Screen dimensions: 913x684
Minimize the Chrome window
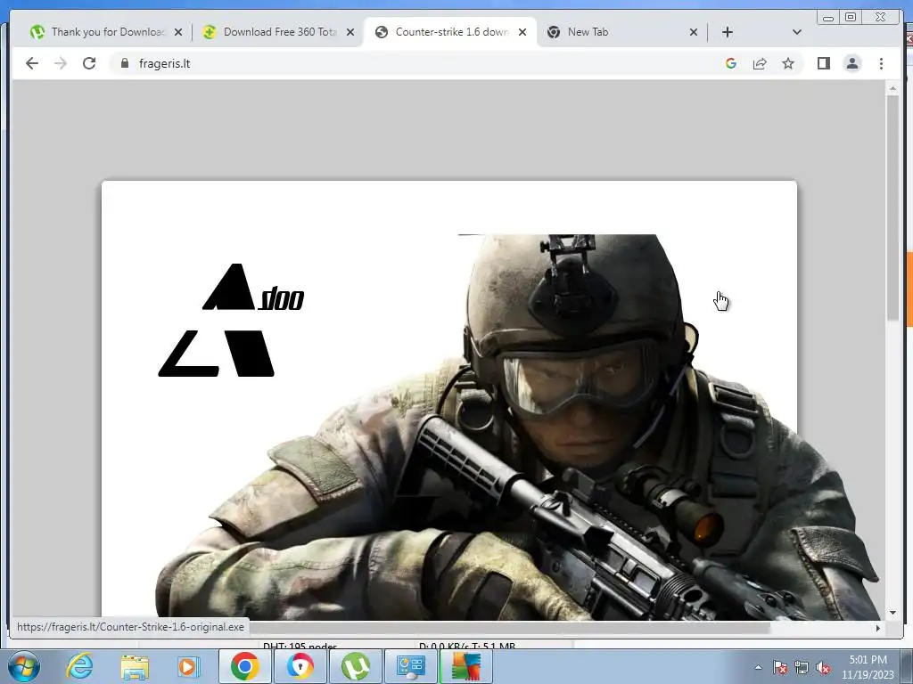[828, 18]
